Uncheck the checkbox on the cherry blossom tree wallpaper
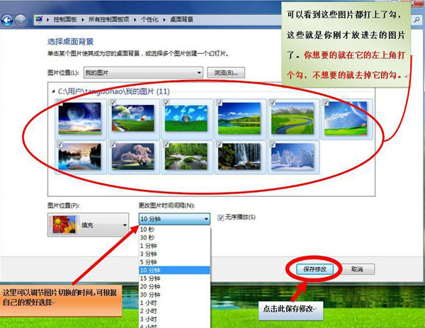The height and width of the screenshot is (328, 425). tap(112, 144)
